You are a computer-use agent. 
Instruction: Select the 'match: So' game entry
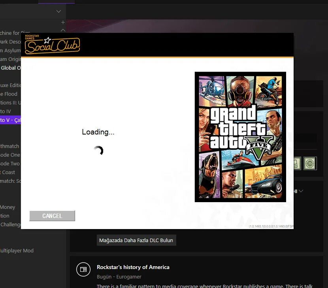coord(10,181)
